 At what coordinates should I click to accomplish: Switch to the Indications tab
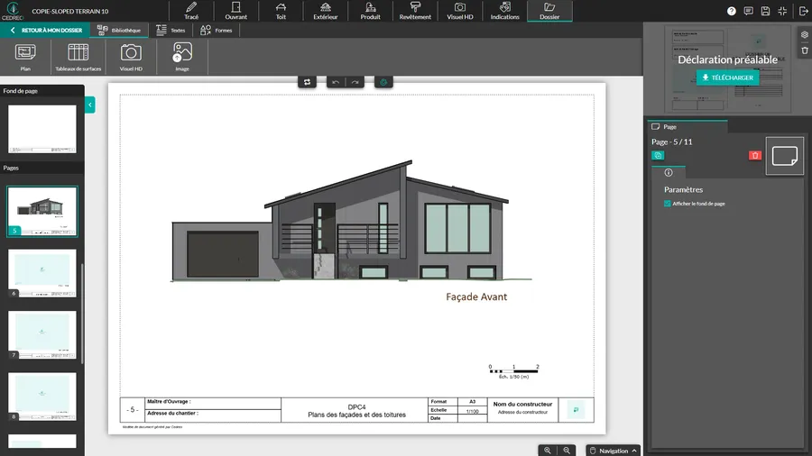point(504,11)
